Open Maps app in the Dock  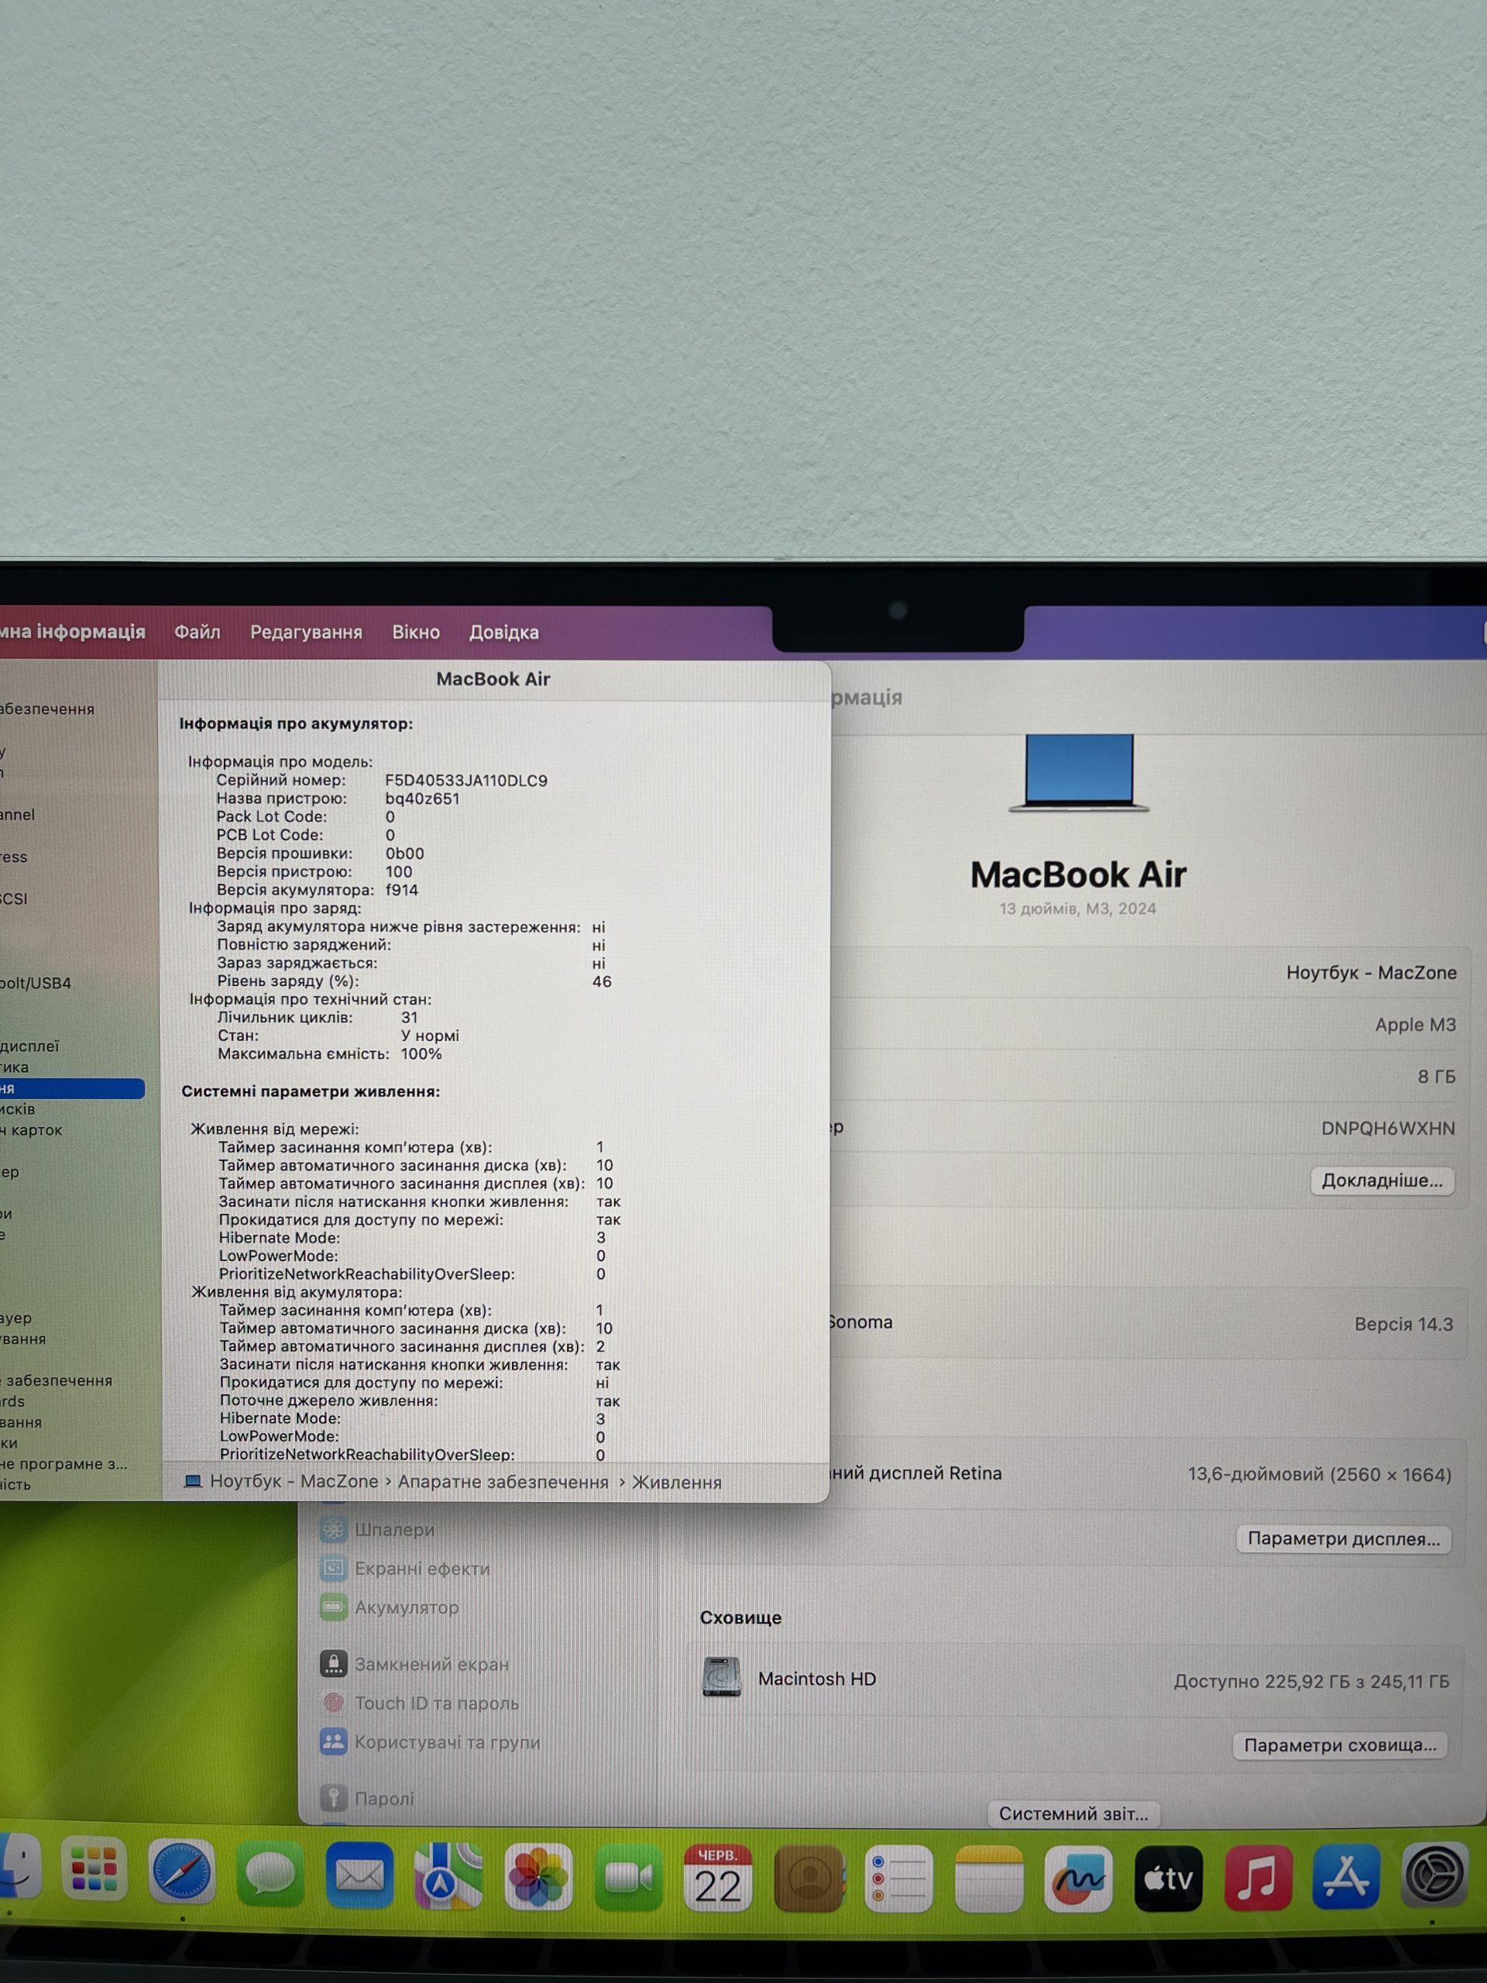point(448,1875)
